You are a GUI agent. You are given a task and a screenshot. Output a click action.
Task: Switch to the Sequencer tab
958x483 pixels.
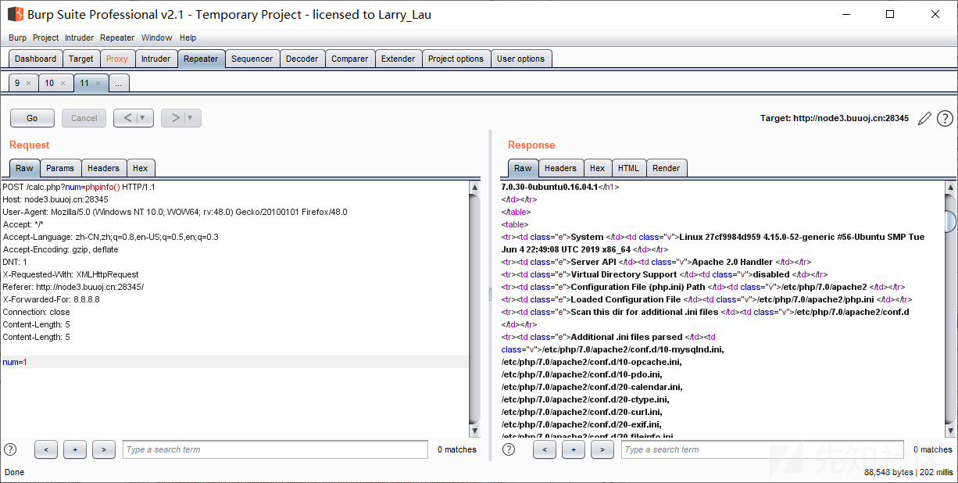[x=252, y=59]
